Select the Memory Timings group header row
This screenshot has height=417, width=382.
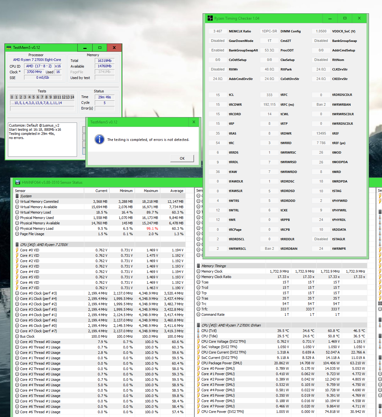282,266
